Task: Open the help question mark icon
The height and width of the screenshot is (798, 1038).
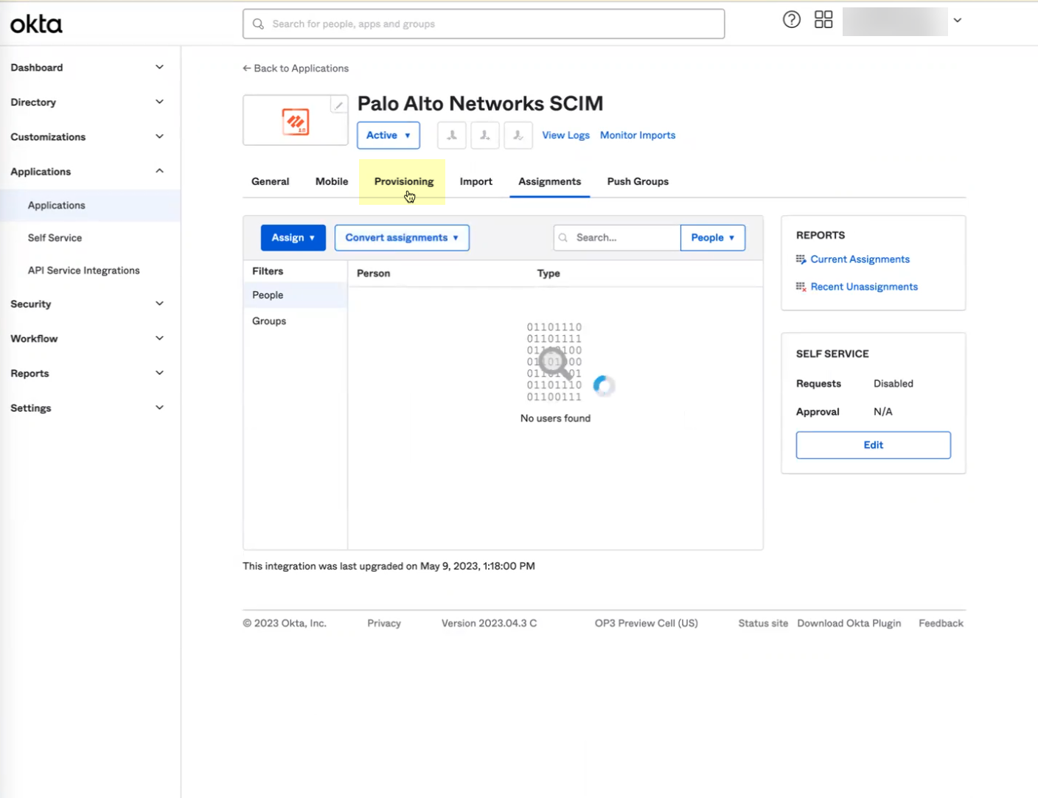Action: (x=791, y=20)
